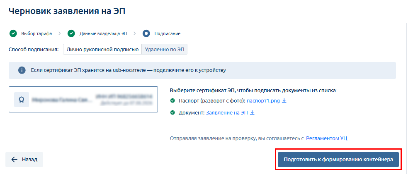
Task: Click the green check icon for Данные владельца ЭП
Action: 71,33
